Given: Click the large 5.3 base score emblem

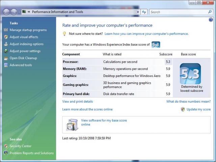Looking at the screenshot, I should [190, 74].
